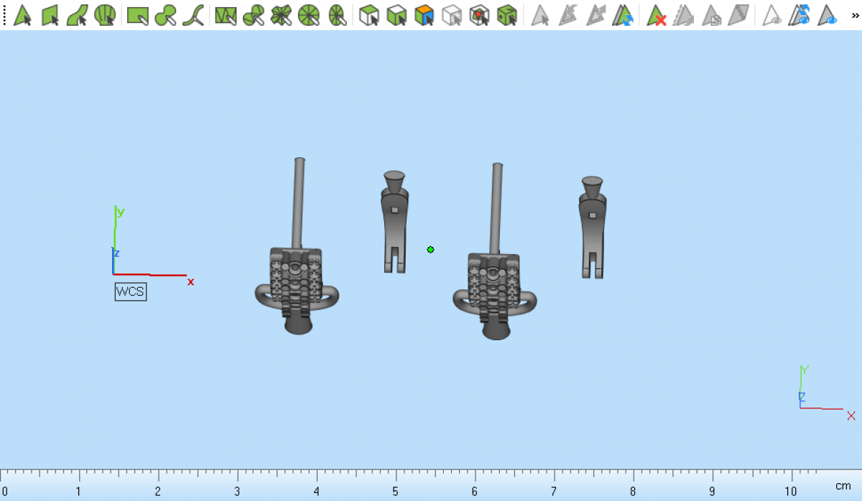Delete marked triangles with red X icon
Image resolution: width=862 pixels, height=501 pixels.
pos(656,15)
